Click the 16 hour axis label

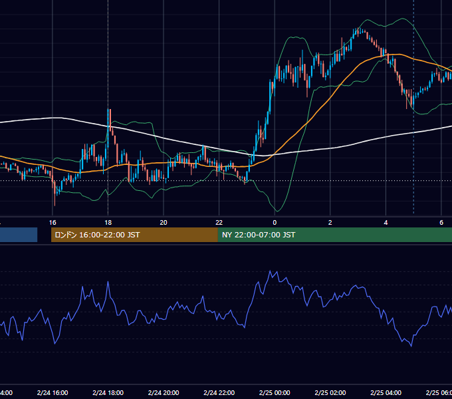coord(53,223)
